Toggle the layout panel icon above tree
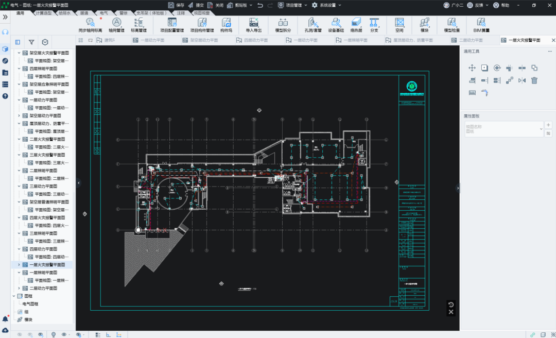Screen dimensions: 556x338 click(x=18, y=42)
